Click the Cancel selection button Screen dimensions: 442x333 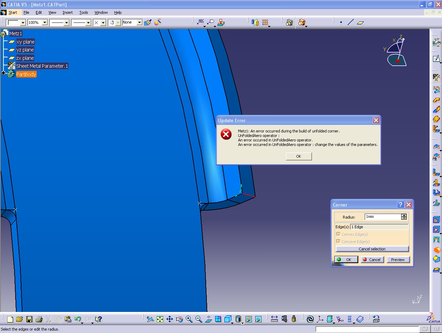[x=372, y=249]
